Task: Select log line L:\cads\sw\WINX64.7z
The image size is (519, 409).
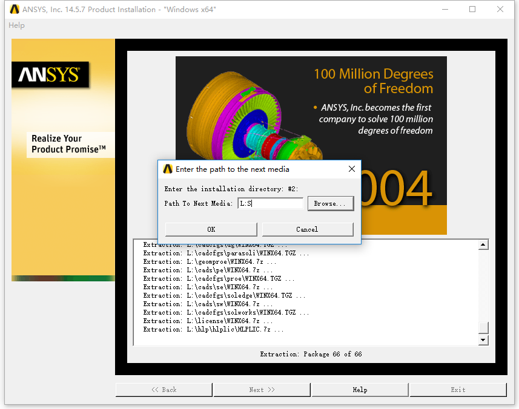Action: (208, 304)
